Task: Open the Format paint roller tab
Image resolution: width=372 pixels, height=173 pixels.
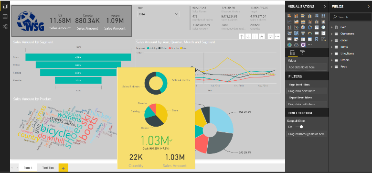Action: coord(302,53)
